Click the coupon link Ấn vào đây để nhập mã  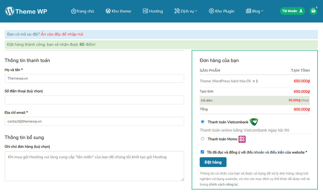click(62, 34)
